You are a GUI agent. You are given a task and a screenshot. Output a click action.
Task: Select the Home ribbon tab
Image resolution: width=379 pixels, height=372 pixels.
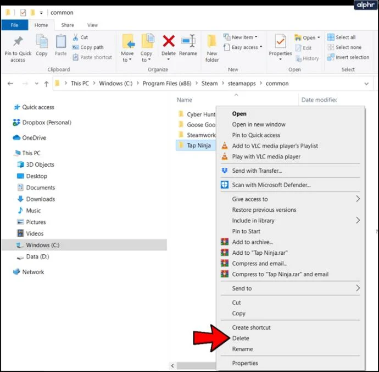(x=41, y=25)
